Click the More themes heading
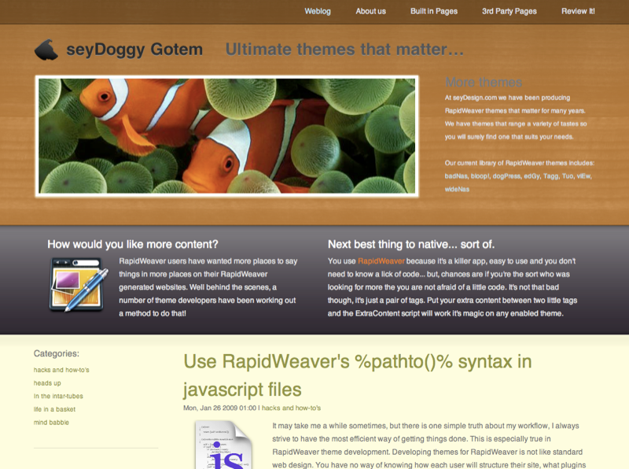The height and width of the screenshot is (469, 629). coord(484,82)
